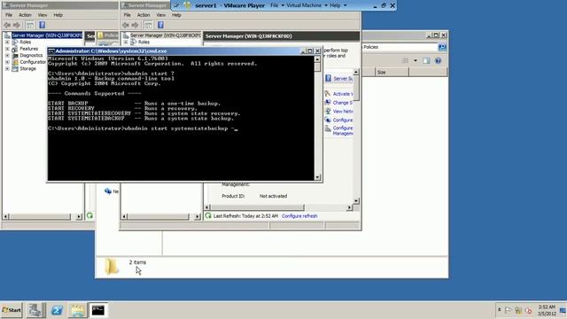567x319 pixels.
Task: Click the Explorer help icon
Action: [x=438, y=61]
